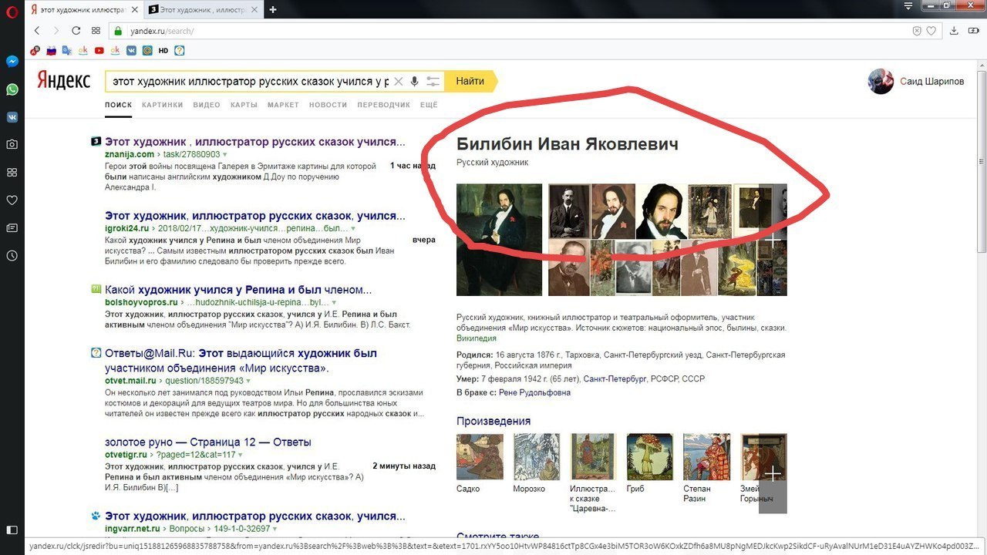Open the igroki24.ru search result title
987x555 pixels.
255,216
